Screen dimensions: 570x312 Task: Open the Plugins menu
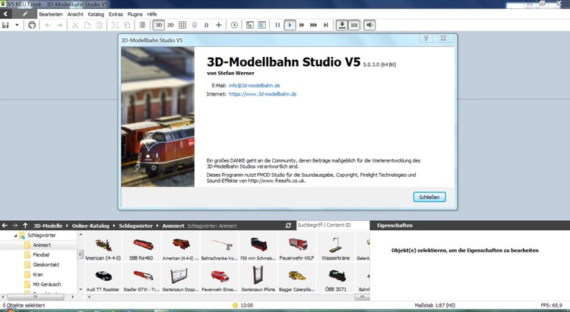(x=136, y=14)
